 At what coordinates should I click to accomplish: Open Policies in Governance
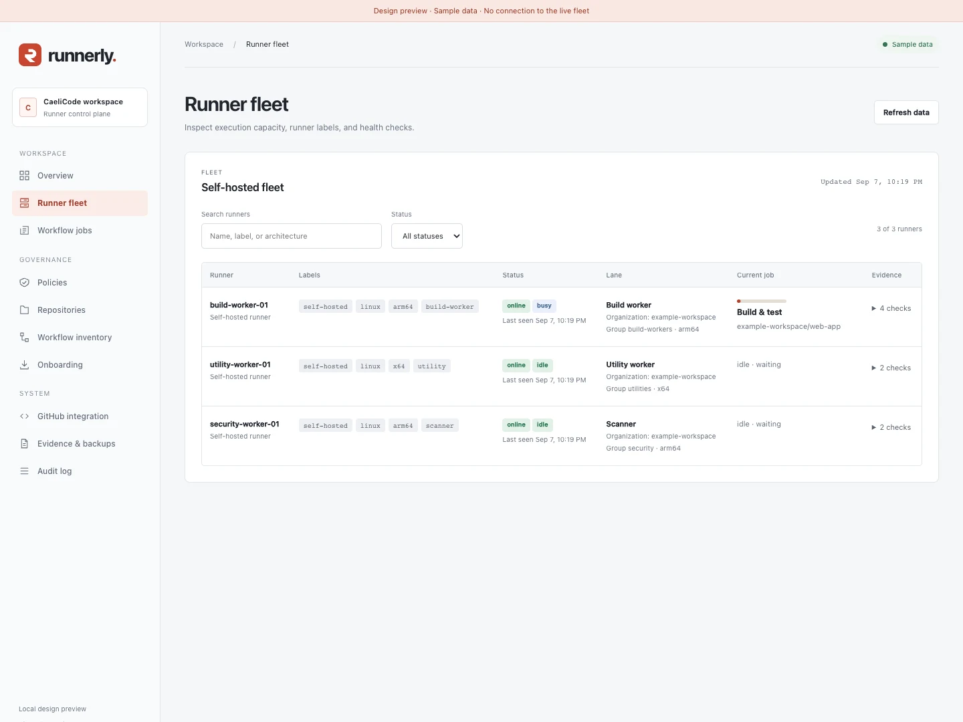pos(80,283)
